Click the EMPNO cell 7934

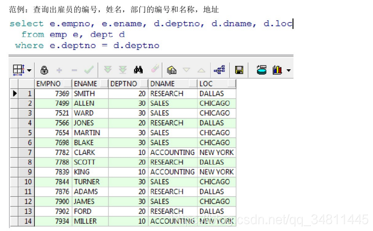[53, 221]
